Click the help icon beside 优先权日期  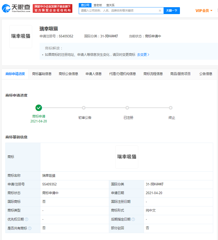pyautogui.click(x=27, y=219)
